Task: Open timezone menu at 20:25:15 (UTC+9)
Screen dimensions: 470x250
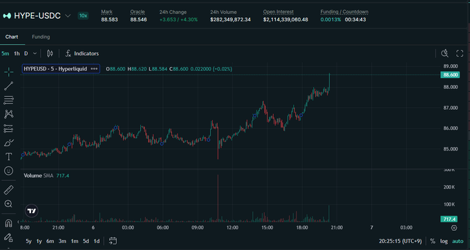Action: pos(400,241)
